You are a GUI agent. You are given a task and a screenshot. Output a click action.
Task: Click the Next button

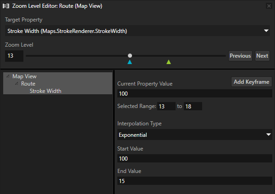tap(262, 56)
